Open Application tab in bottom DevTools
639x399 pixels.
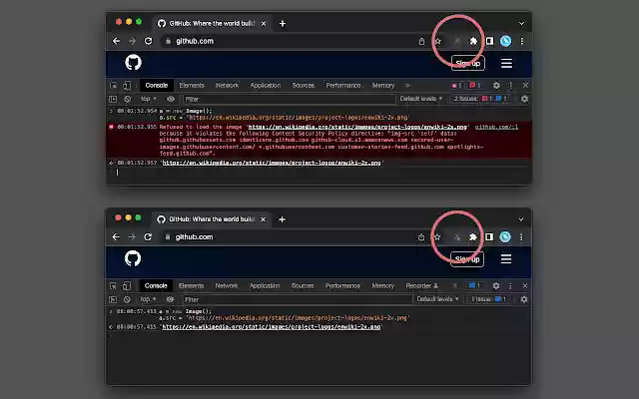pyautogui.click(x=265, y=286)
